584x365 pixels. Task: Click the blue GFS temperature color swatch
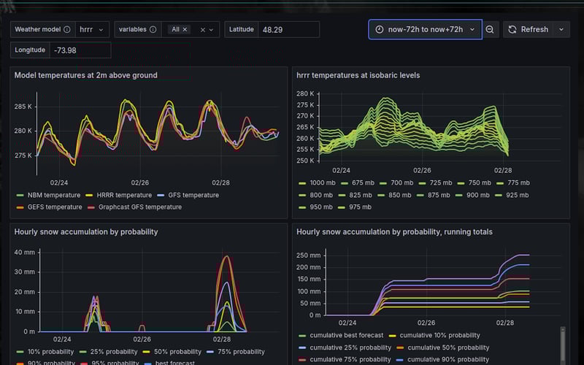click(x=161, y=196)
